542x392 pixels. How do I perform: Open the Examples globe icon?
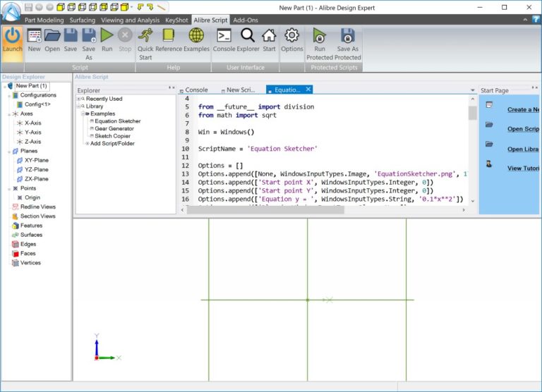coord(196,35)
